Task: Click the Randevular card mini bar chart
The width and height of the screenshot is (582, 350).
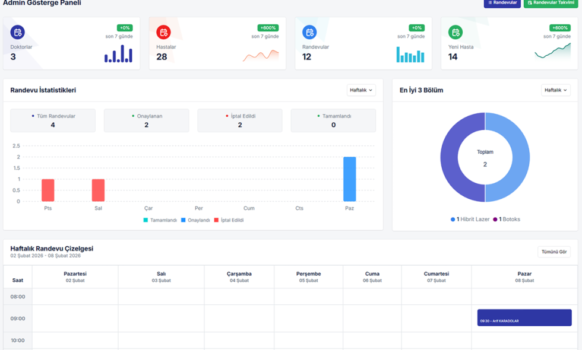Action: point(410,55)
